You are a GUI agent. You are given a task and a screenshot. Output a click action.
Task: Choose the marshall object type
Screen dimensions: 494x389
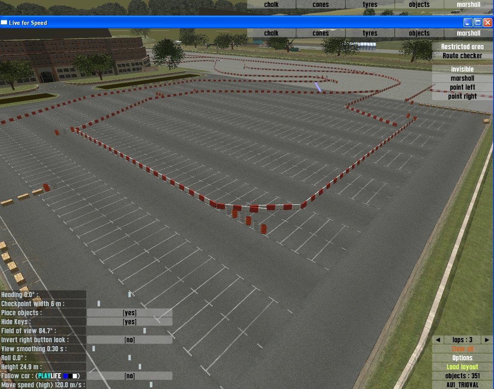pyautogui.click(x=462, y=78)
